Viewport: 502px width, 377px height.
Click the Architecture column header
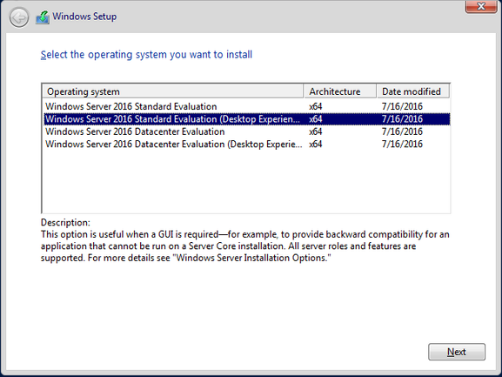click(339, 91)
